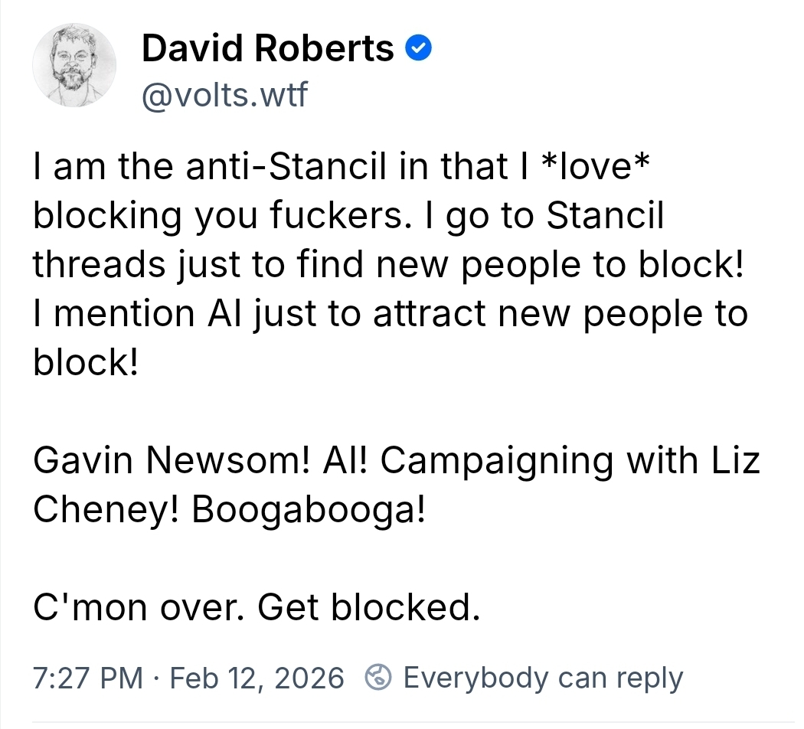Screen dimensions: 804x729
Task: Open the David Roberts display name
Action: [267, 50]
